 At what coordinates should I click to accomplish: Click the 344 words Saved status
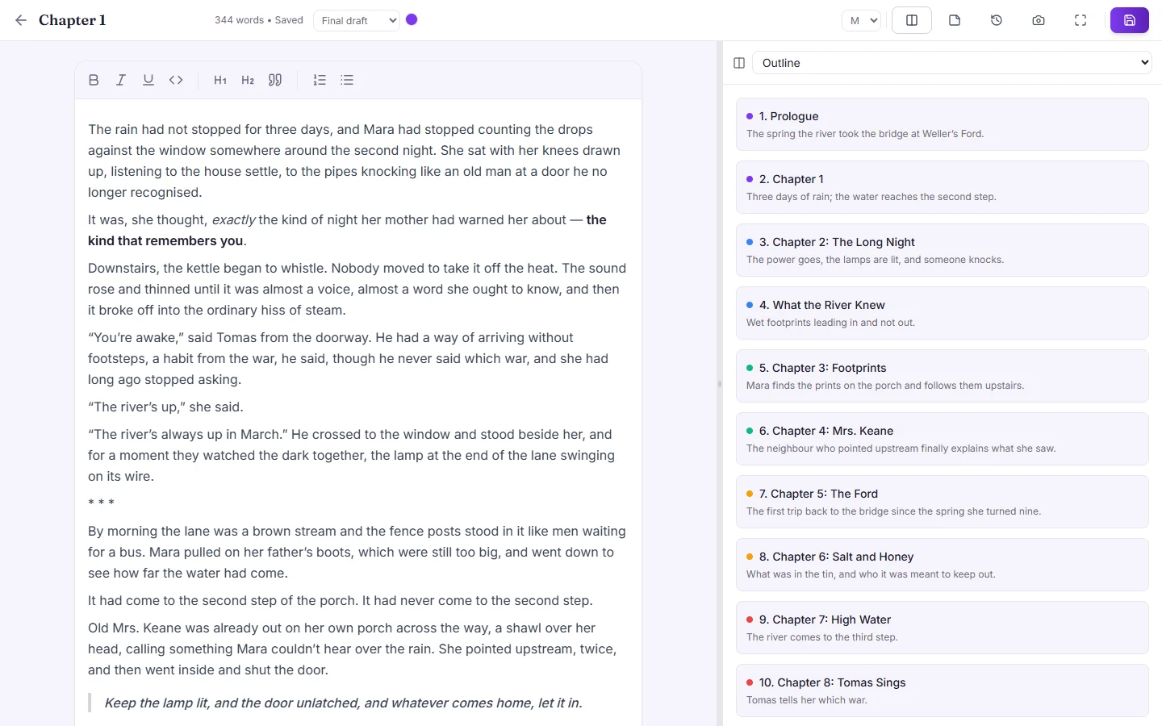pyautogui.click(x=259, y=20)
